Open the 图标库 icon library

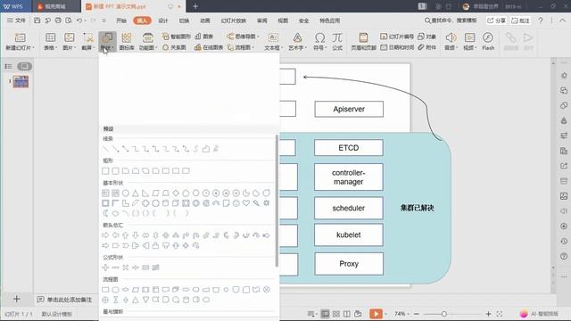(127, 41)
